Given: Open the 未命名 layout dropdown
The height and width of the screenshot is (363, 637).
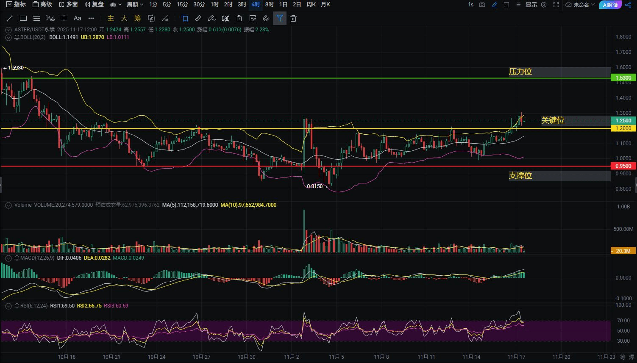Looking at the screenshot, I should click(581, 5).
